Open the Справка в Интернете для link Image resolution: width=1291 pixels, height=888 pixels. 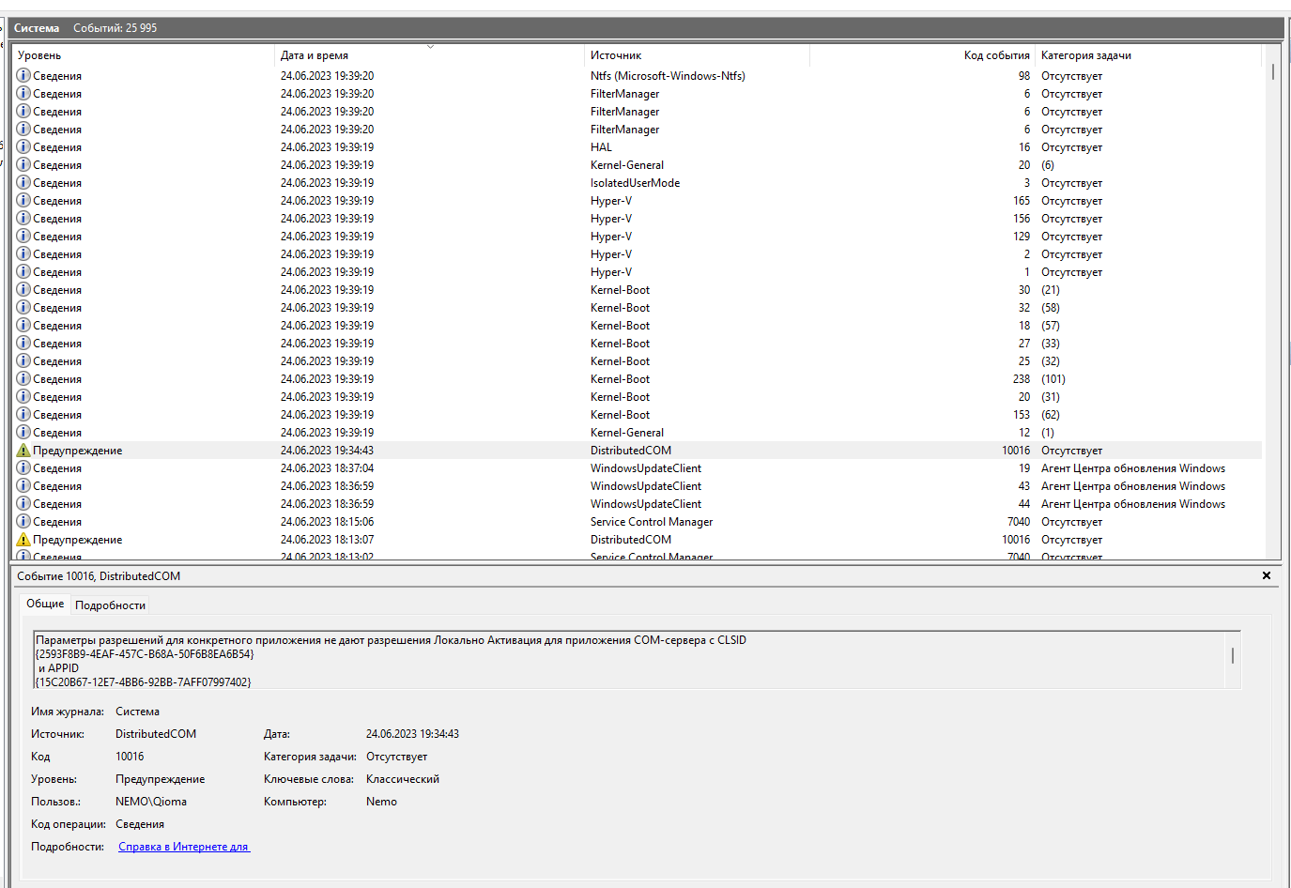click(184, 847)
